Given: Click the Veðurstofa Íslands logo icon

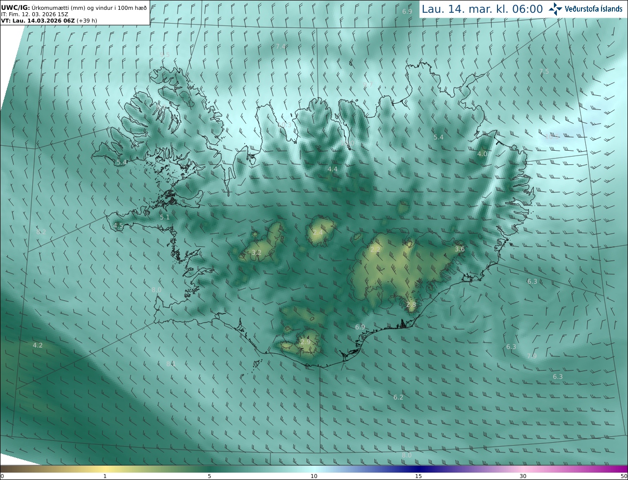Looking at the screenshot, I should click(x=556, y=9).
